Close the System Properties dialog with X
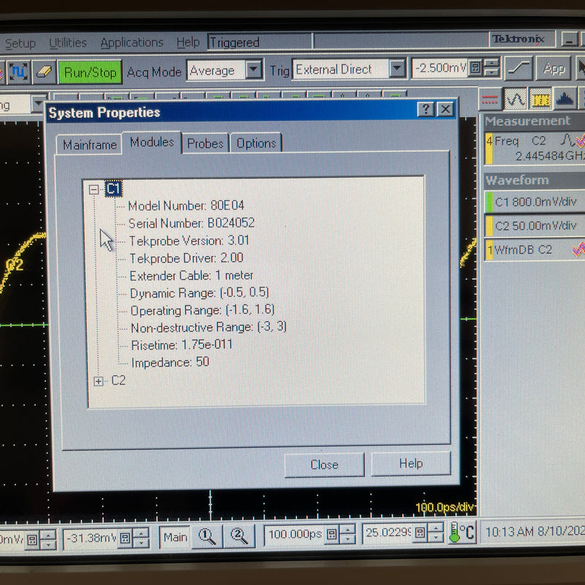The width and height of the screenshot is (585, 585). click(x=445, y=109)
